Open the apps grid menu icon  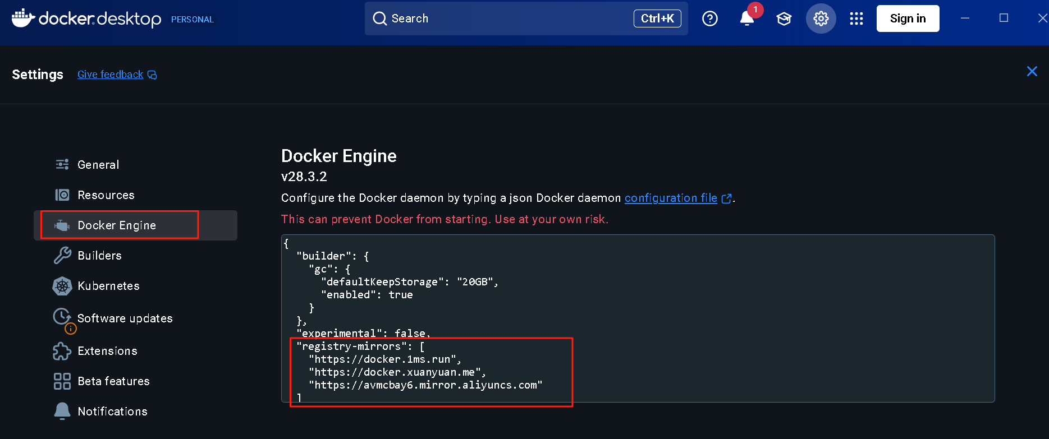coord(856,19)
